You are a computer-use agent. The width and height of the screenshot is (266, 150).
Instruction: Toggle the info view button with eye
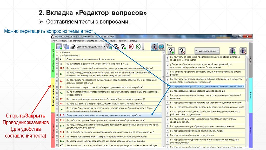[154, 47]
